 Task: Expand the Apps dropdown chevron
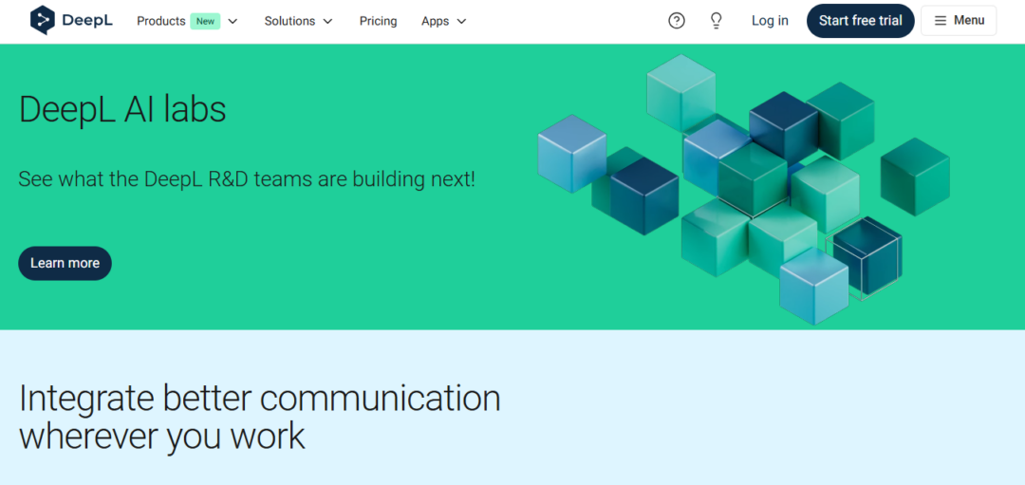(461, 21)
